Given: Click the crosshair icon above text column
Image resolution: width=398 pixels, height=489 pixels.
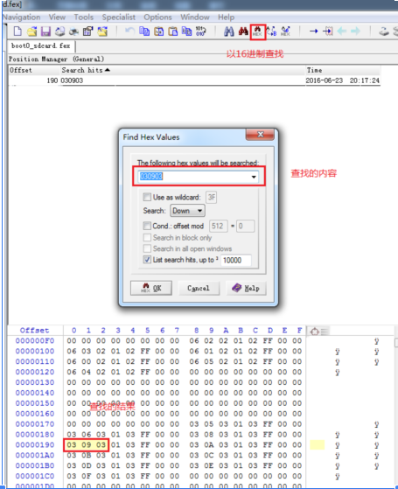Looking at the screenshot, I should pos(315,332).
